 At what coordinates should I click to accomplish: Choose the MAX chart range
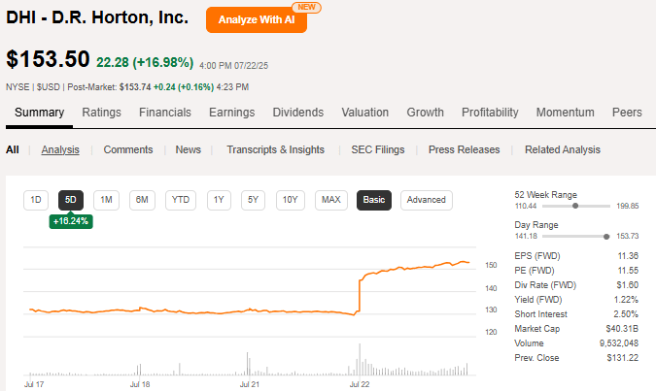pyautogui.click(x=331, y=200)
